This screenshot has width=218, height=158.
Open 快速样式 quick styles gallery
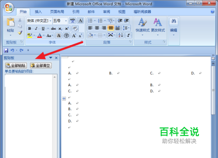(143, 27)
